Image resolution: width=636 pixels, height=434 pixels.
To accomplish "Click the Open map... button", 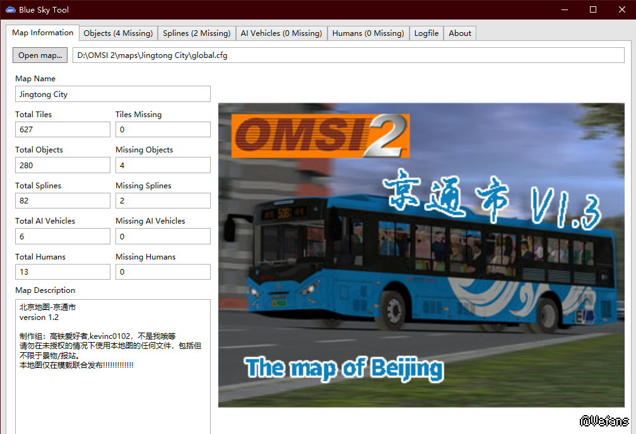I will point(40,55).
